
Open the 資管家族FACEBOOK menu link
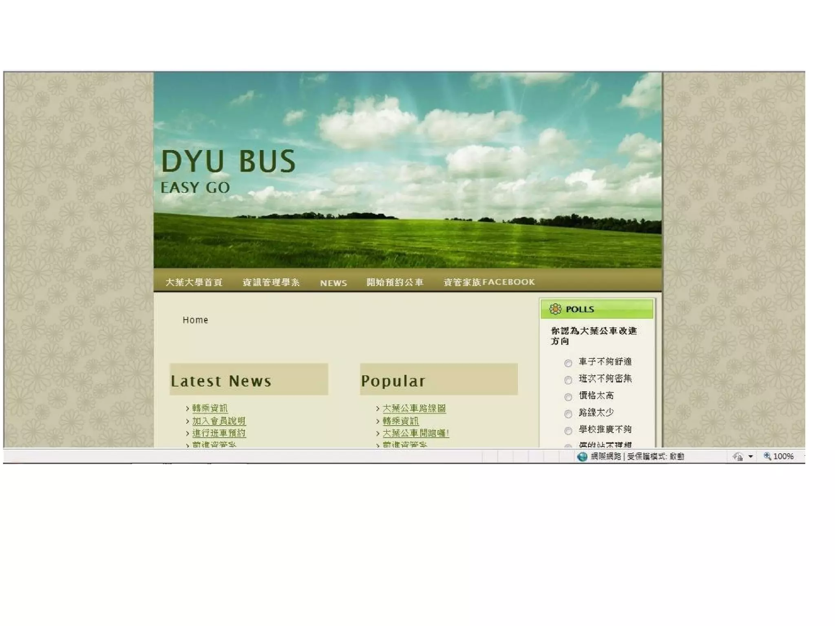489,282
